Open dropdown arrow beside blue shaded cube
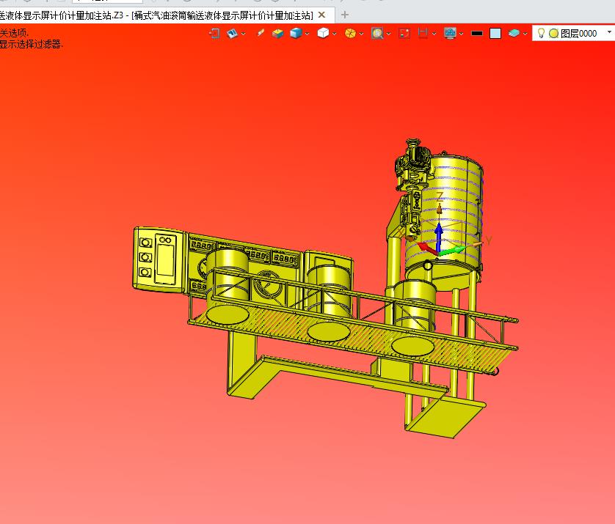 [307, 34]
